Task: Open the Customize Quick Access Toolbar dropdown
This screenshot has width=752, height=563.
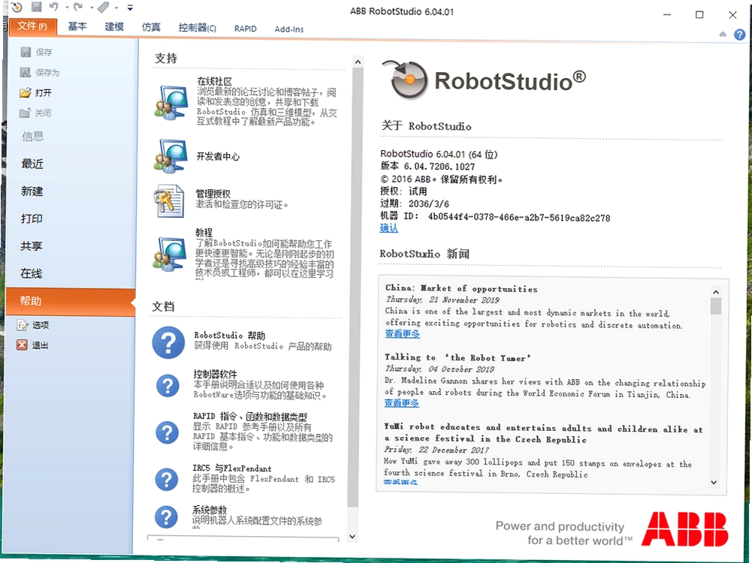Action: coord(130,8)
